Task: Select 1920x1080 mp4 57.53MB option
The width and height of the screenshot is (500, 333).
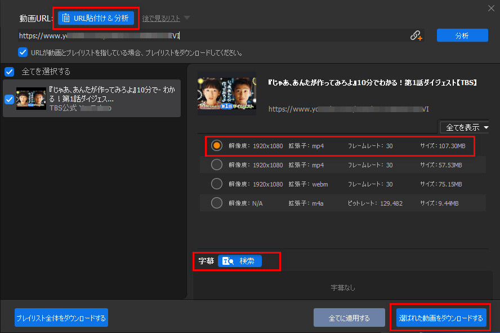Action: click(217, 165)
